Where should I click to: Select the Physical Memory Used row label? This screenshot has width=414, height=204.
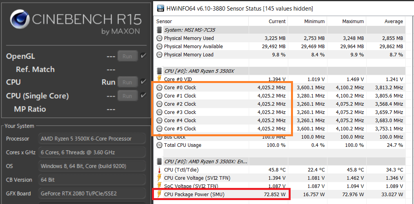tap(189, 38)
